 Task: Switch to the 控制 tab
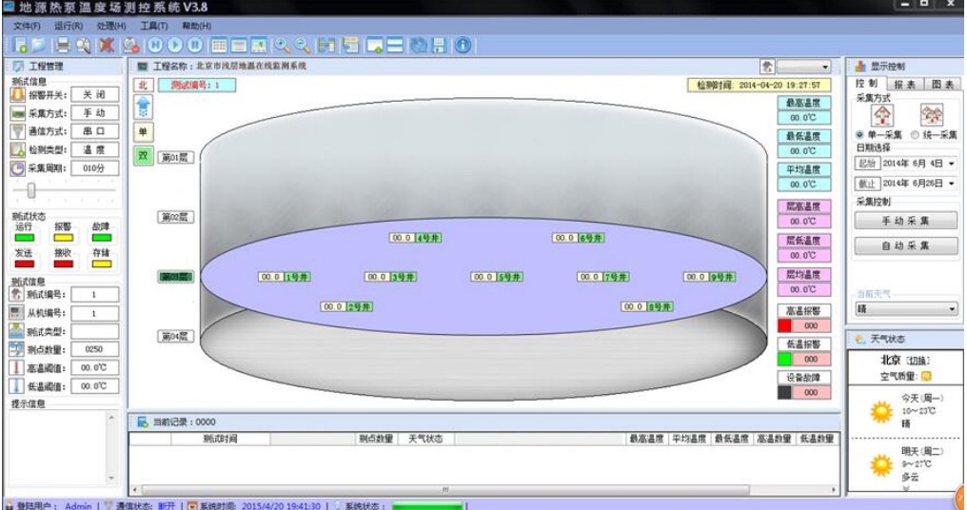(x=868, y=83)
